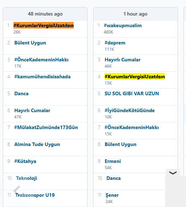
Task: Select the #deprem hashtag
Action: [115, 43]
